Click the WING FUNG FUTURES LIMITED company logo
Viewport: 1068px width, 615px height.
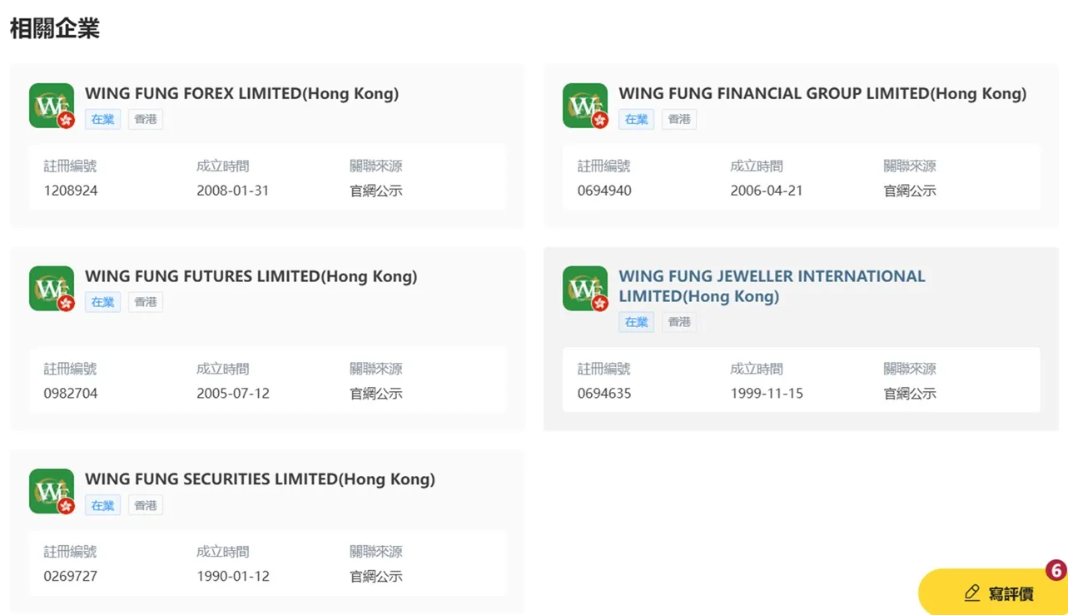click(52, 289)
